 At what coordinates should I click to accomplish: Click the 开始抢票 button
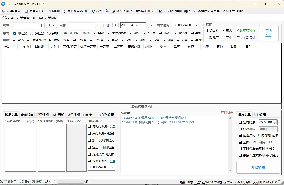(258, 167)
